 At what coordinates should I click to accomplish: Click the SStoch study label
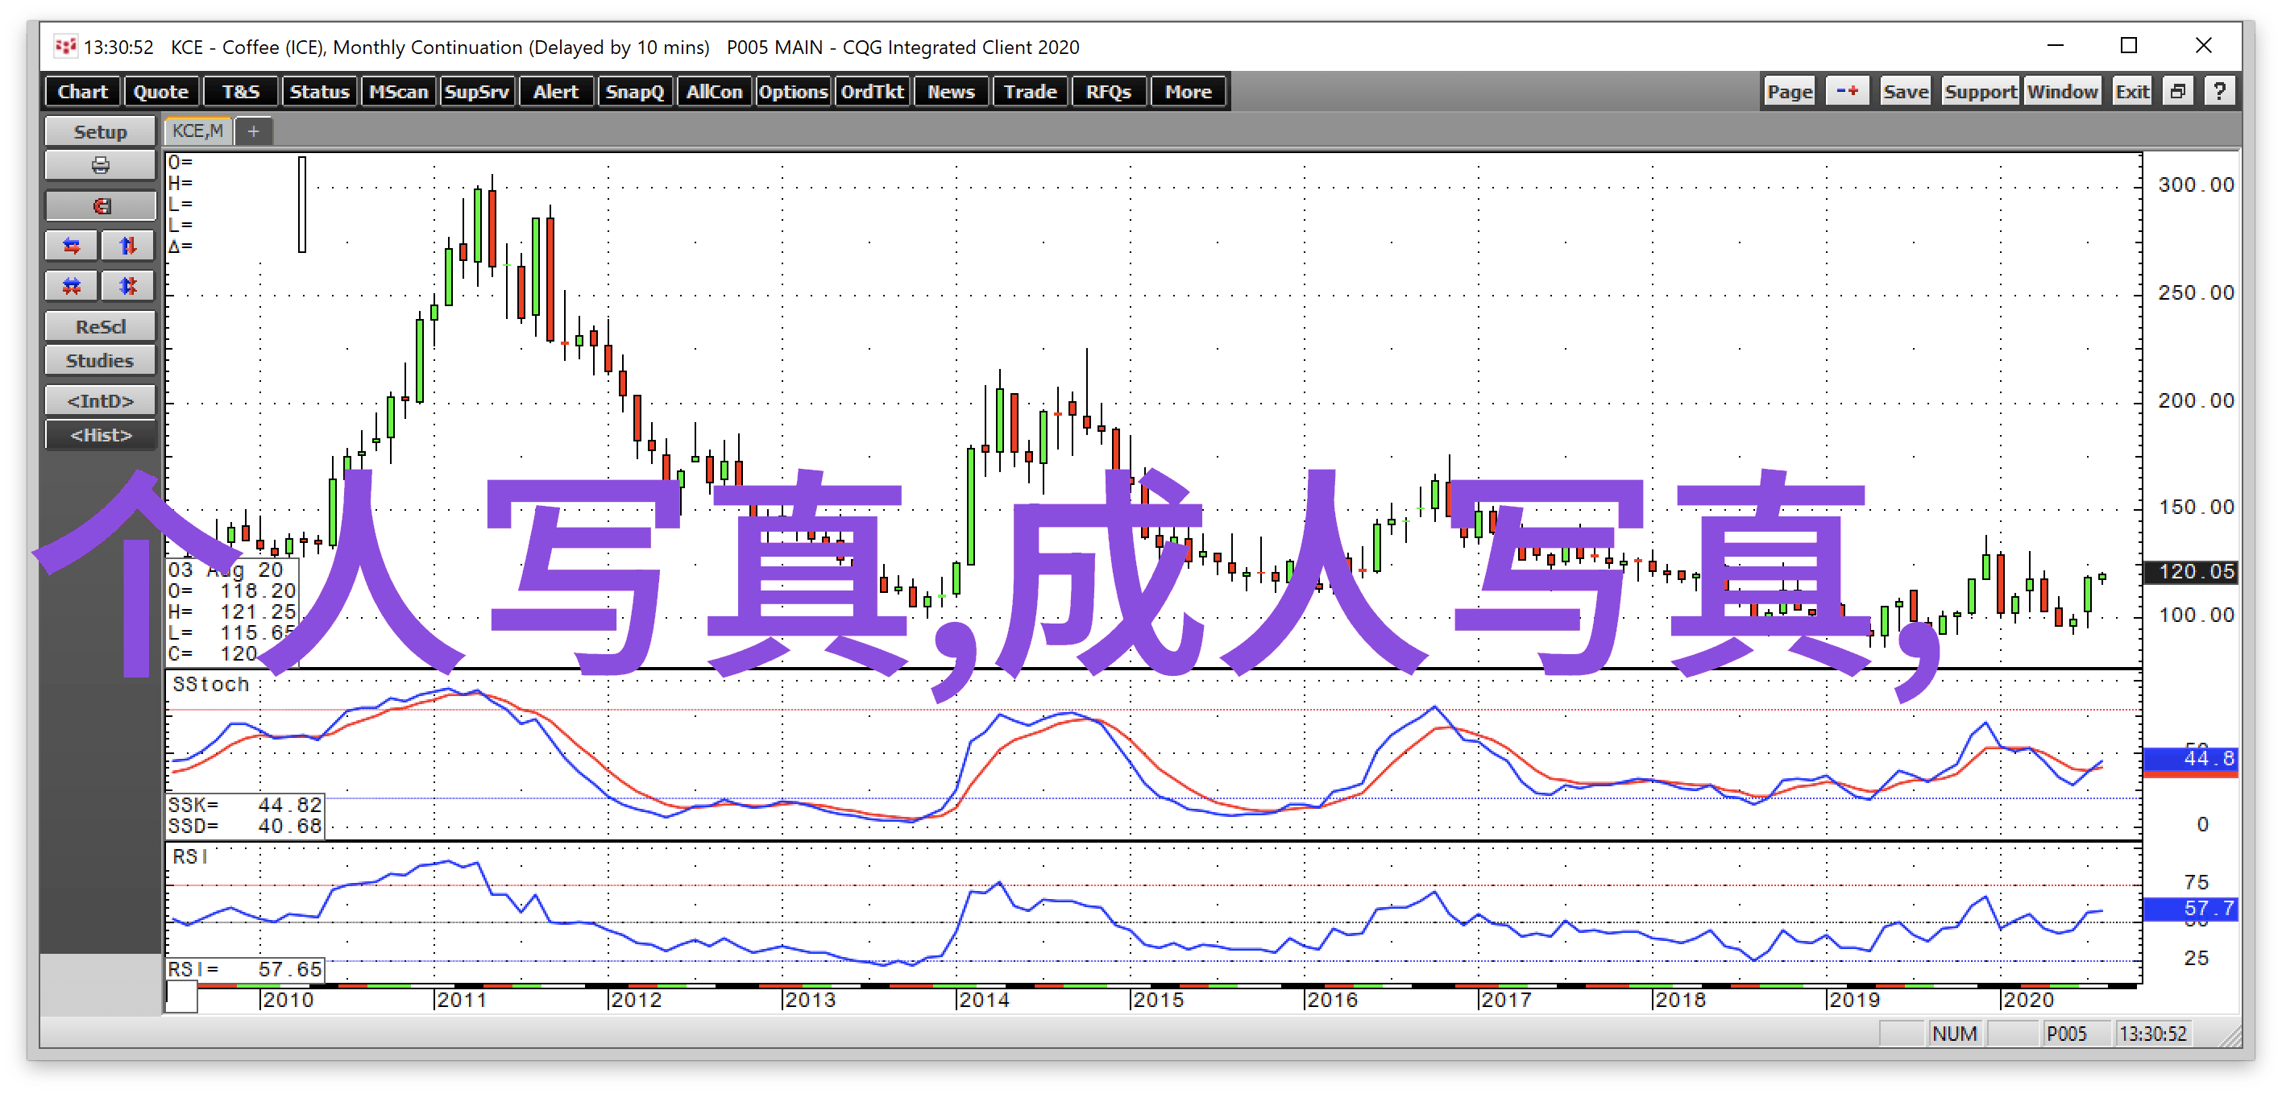(x=211, y=684)
